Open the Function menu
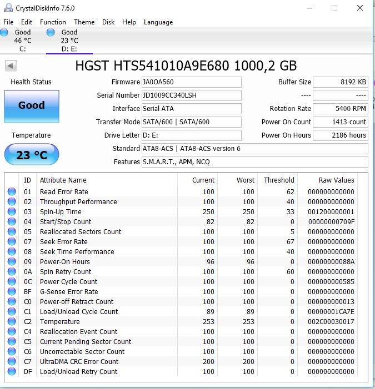 click(x=53, y=22)
